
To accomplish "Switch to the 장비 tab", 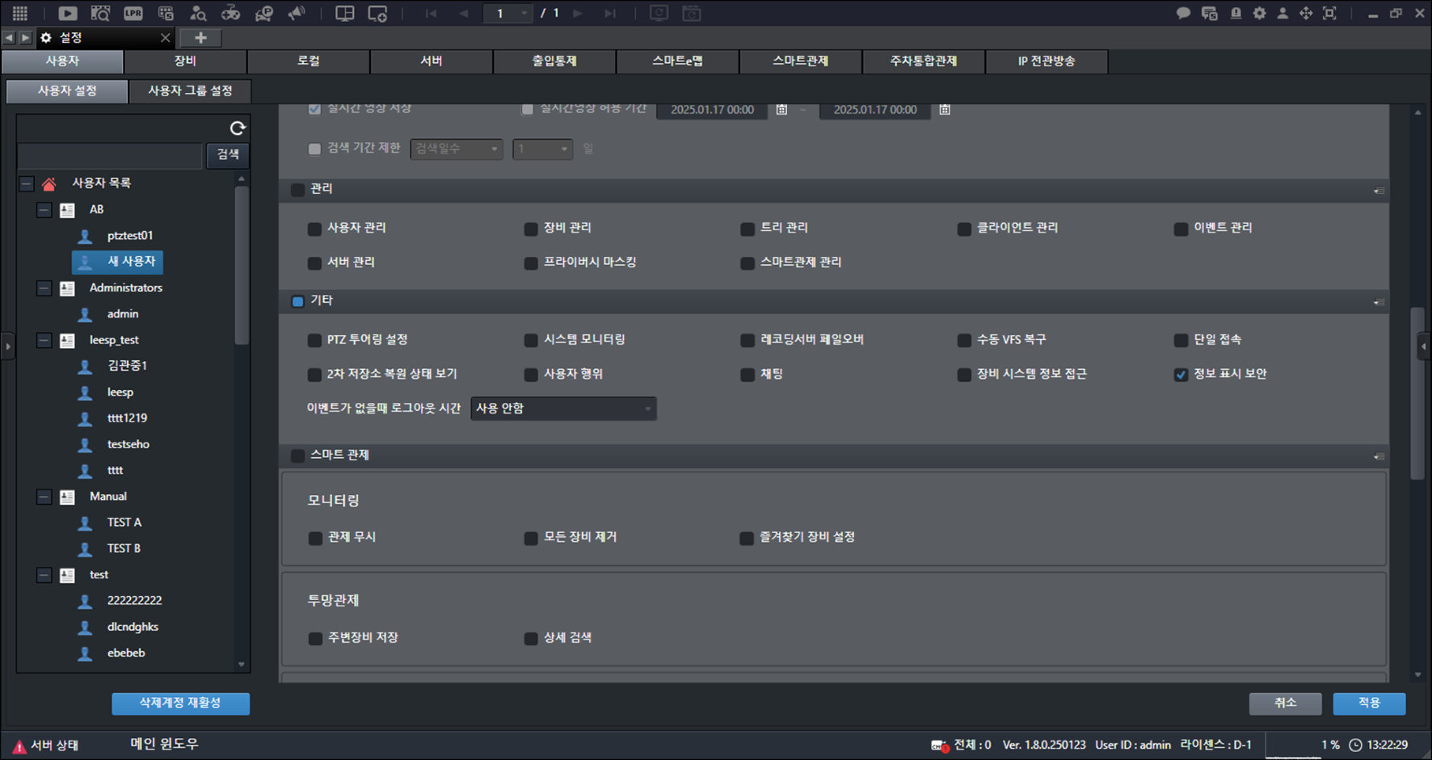I will (185, 61).
